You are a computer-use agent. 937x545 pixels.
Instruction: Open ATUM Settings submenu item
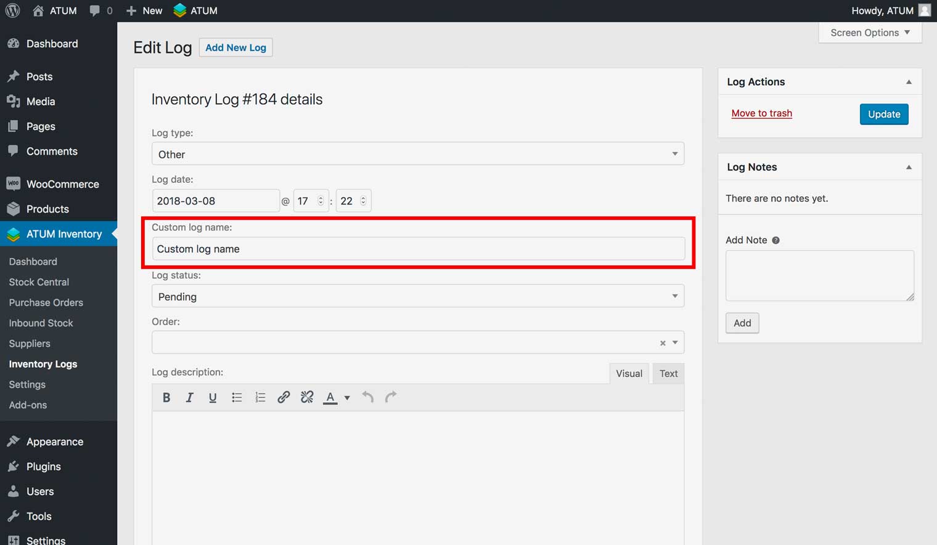click(x=27, y=384)
